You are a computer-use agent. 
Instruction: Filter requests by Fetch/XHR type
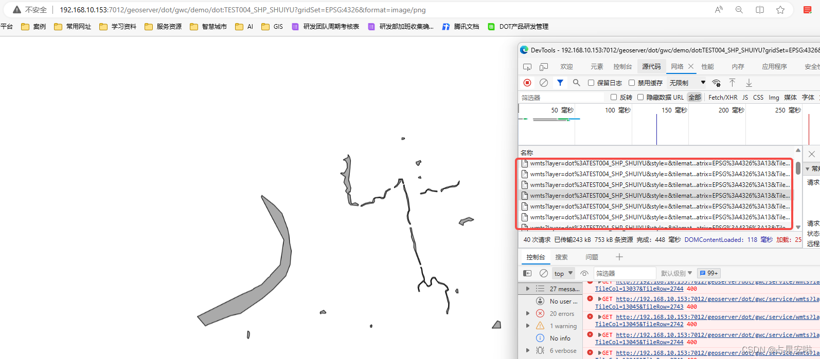point(723,97)
